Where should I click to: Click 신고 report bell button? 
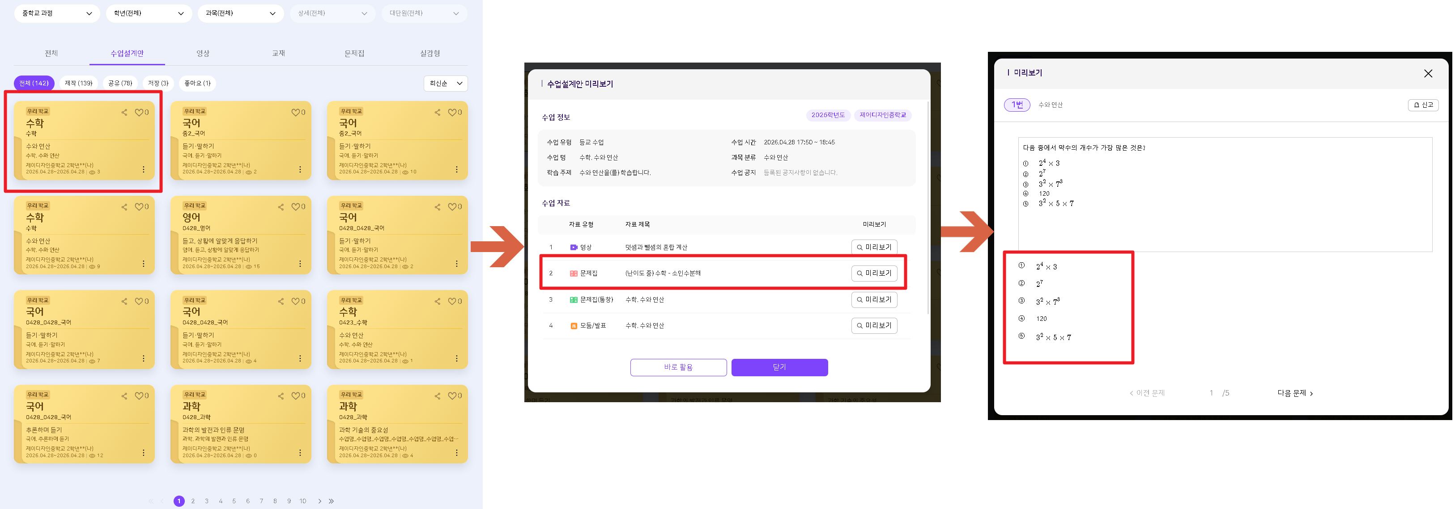point(1423,105)
